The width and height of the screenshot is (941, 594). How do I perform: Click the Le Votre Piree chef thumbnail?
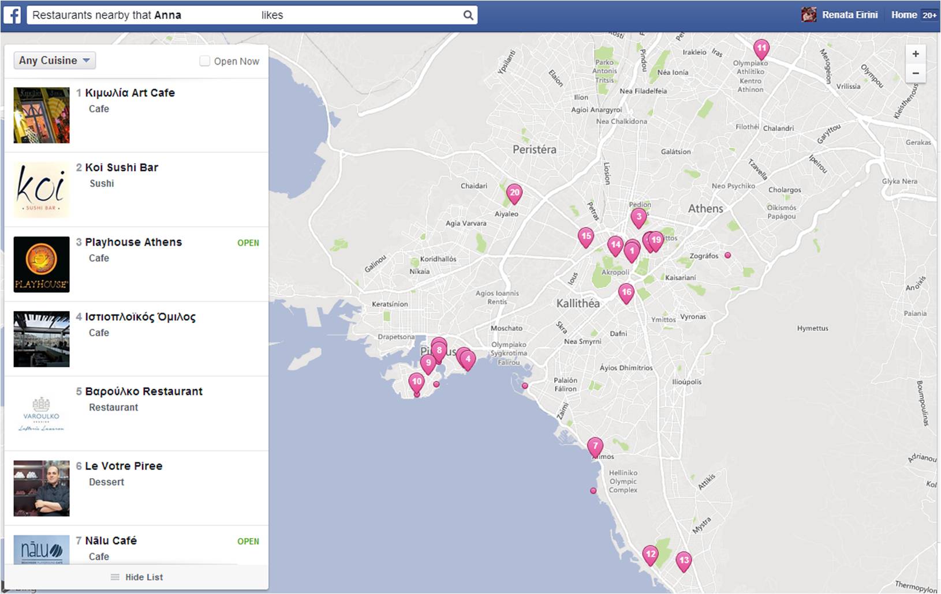tap(42, 488)
